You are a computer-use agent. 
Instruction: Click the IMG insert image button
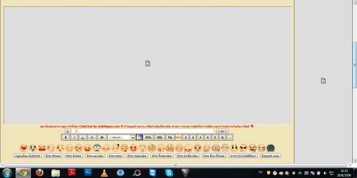click(x=148, y=137)
